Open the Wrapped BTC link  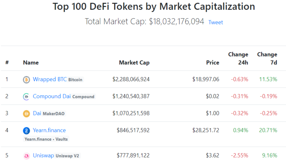[50, 79]
